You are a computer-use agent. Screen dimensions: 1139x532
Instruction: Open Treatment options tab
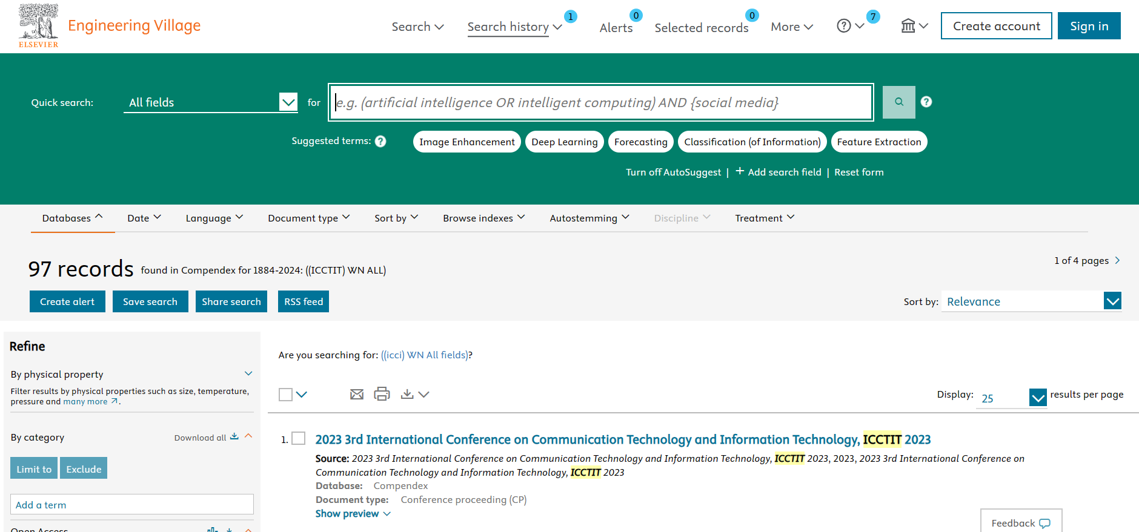click(x=765, y=218)
